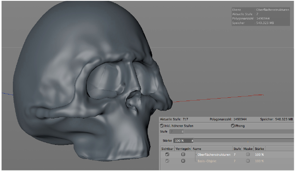This screenshot has width=295, height=171.
Task: Open the Stufe level dropdown
Action: click(x=178, y=132)
